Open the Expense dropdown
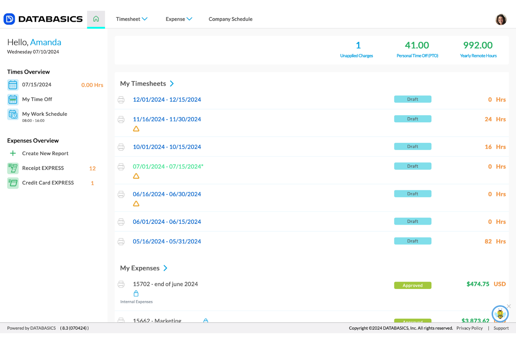Image resolution: width=516 pixels, height=344 pixels. point(179,19)
